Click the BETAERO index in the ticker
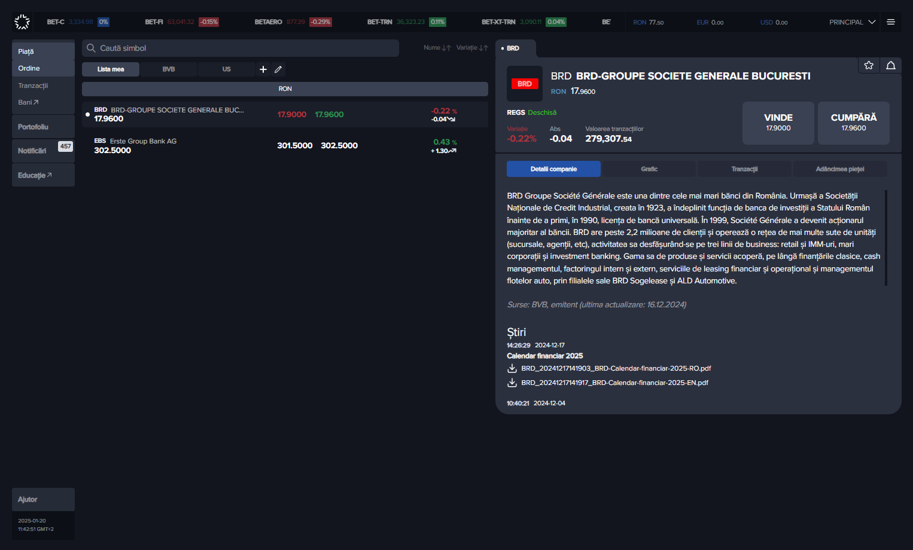The image size is (913, 550). pos(293,22)
